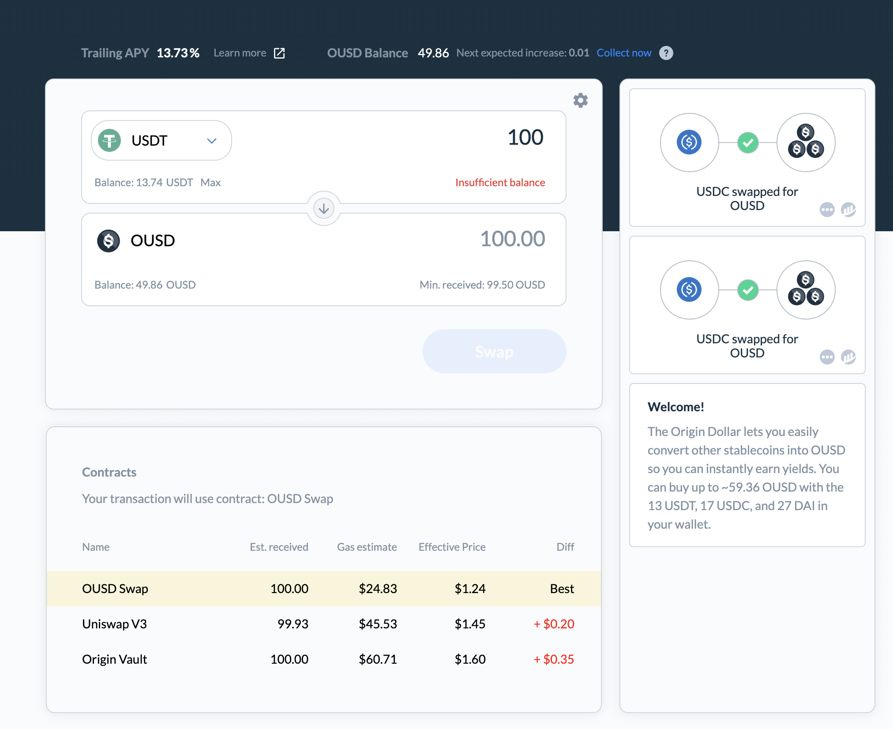Viewport: 893px width, 729px height.
Task: Click Max to use full USDT balance
Action: [x=210, y=182]
